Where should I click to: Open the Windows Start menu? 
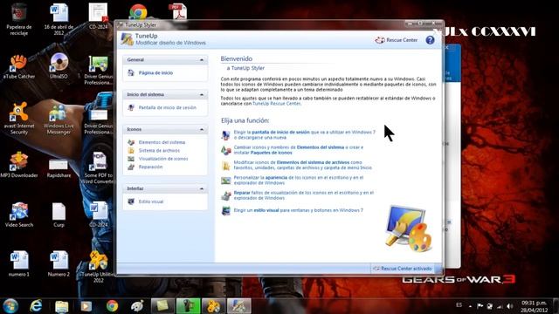point(10,306)
